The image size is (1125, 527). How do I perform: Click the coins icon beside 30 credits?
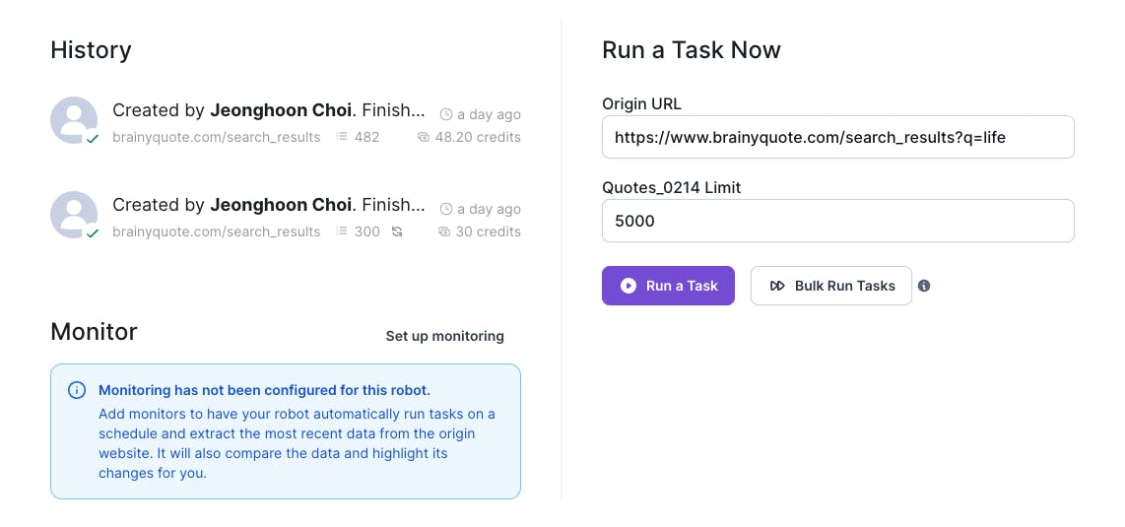click(444, 231)
